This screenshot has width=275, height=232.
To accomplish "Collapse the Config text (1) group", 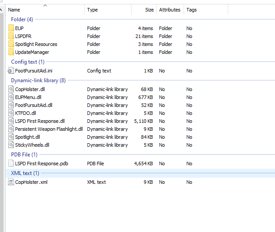I will click(x=27, y=62).
